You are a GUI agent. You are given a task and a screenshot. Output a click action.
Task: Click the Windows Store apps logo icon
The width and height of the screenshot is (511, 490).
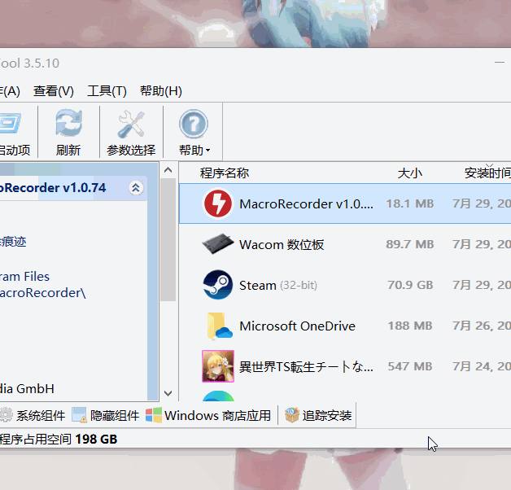154,415
